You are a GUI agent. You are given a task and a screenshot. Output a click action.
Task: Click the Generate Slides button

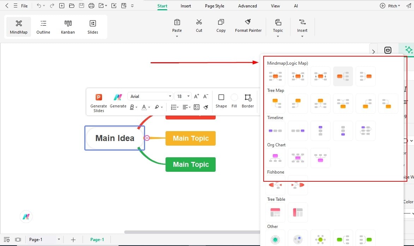click(x=98, y=102)
